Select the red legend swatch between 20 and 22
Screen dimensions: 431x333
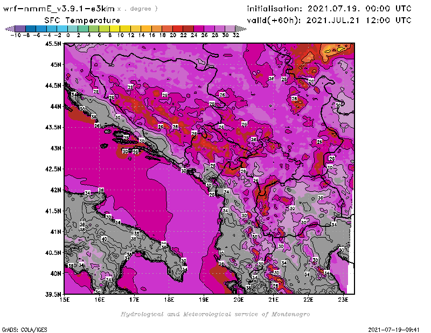[178, 29]
